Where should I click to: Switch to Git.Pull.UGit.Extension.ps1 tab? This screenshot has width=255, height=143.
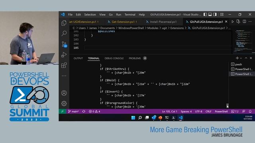(x=206, y=21)
